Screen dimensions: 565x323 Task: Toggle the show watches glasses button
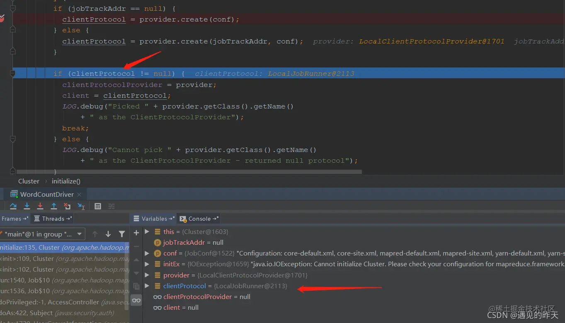tap(136, 300)
